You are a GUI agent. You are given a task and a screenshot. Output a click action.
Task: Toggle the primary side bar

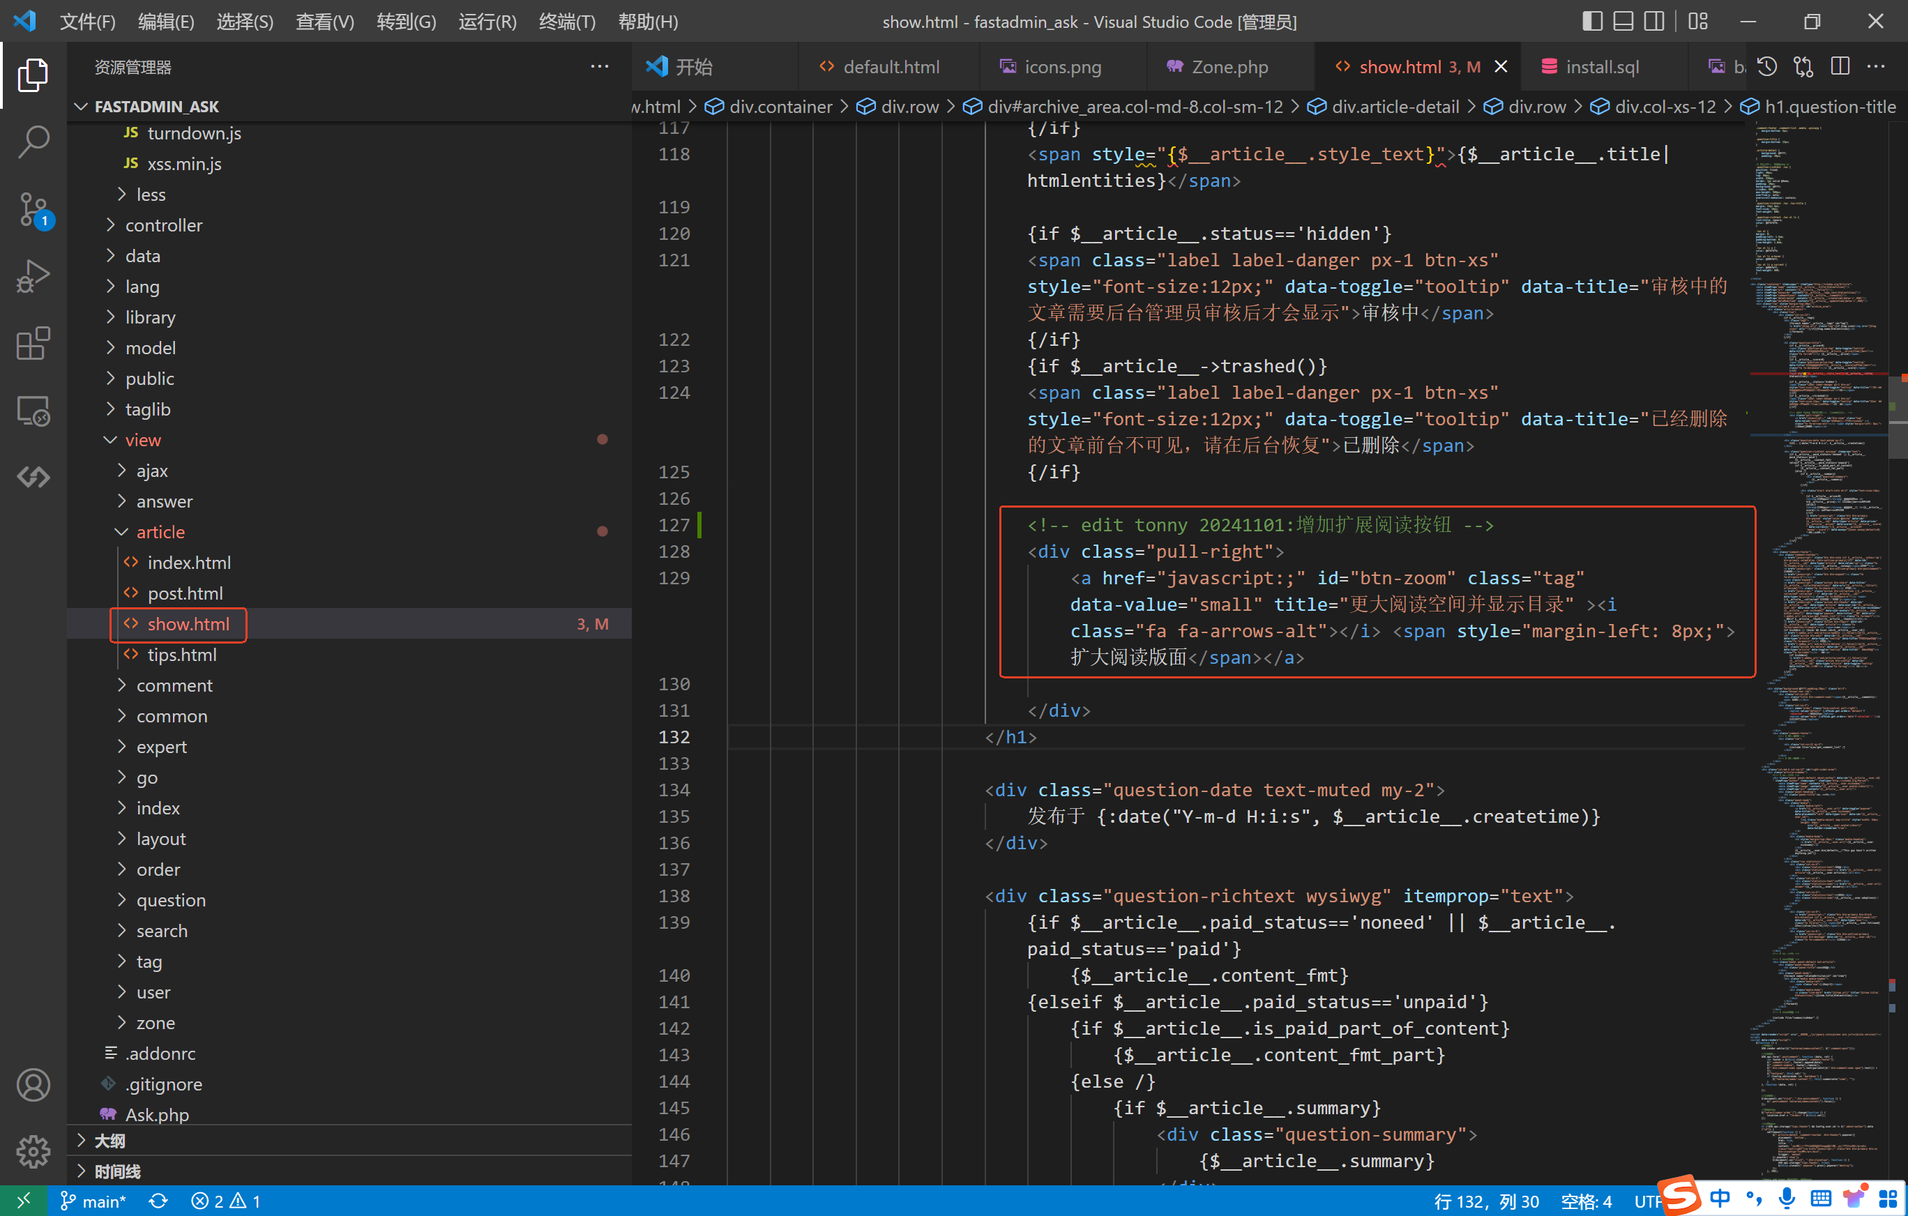pyautogui.click(x=1593, y=22)
